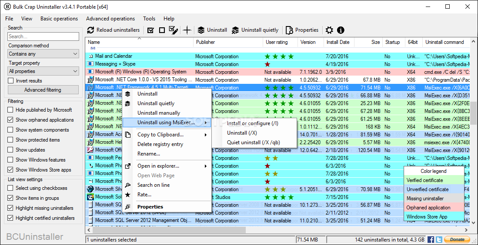This screenshot has height=245, width=478.
Task: Enable Show Windows features
Action: click(10, 160)
